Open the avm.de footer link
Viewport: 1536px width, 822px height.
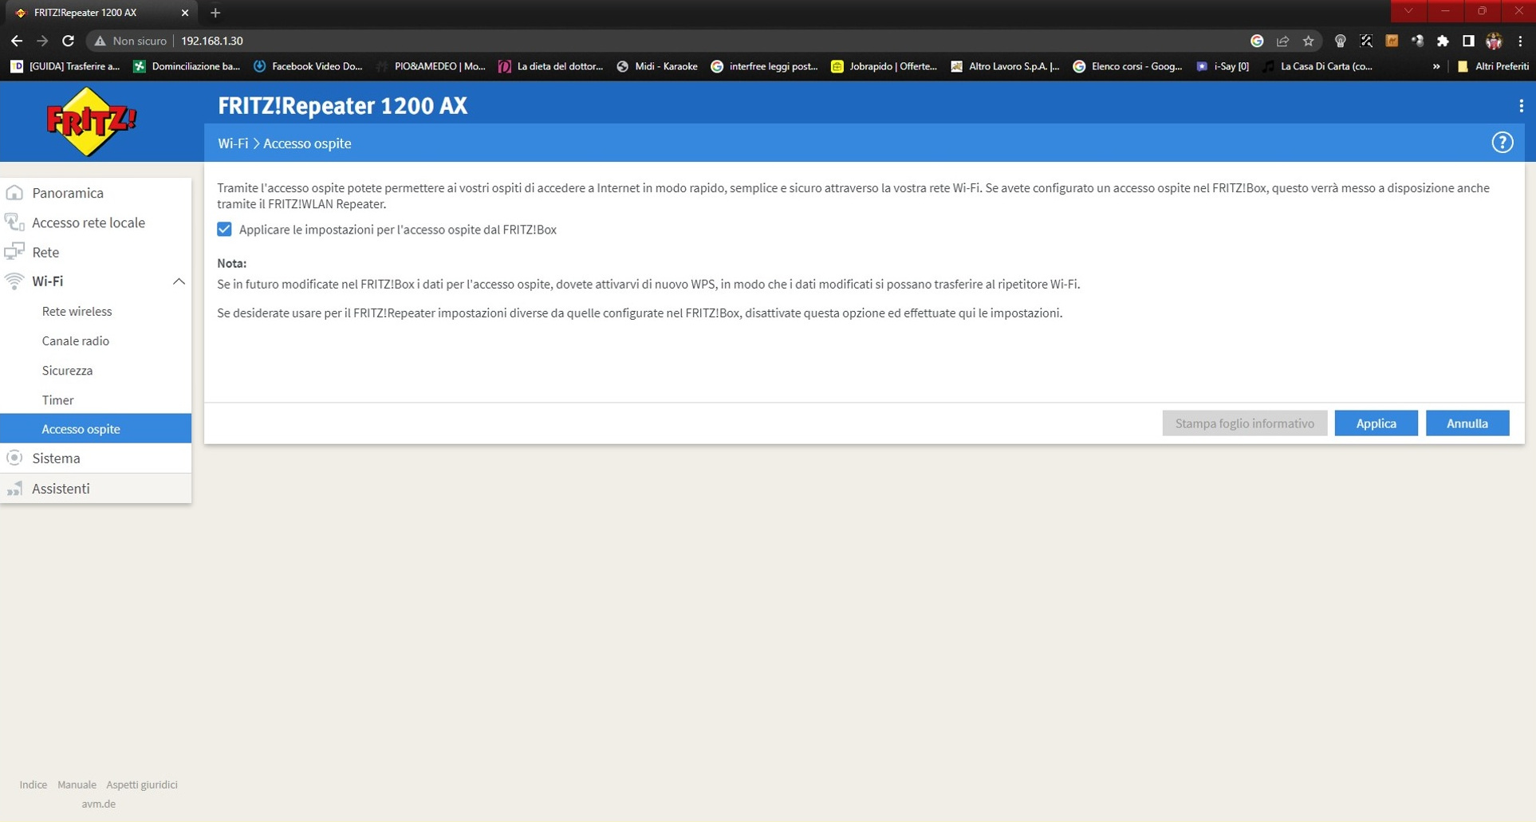pyautogui.click(x=99, y=804)
